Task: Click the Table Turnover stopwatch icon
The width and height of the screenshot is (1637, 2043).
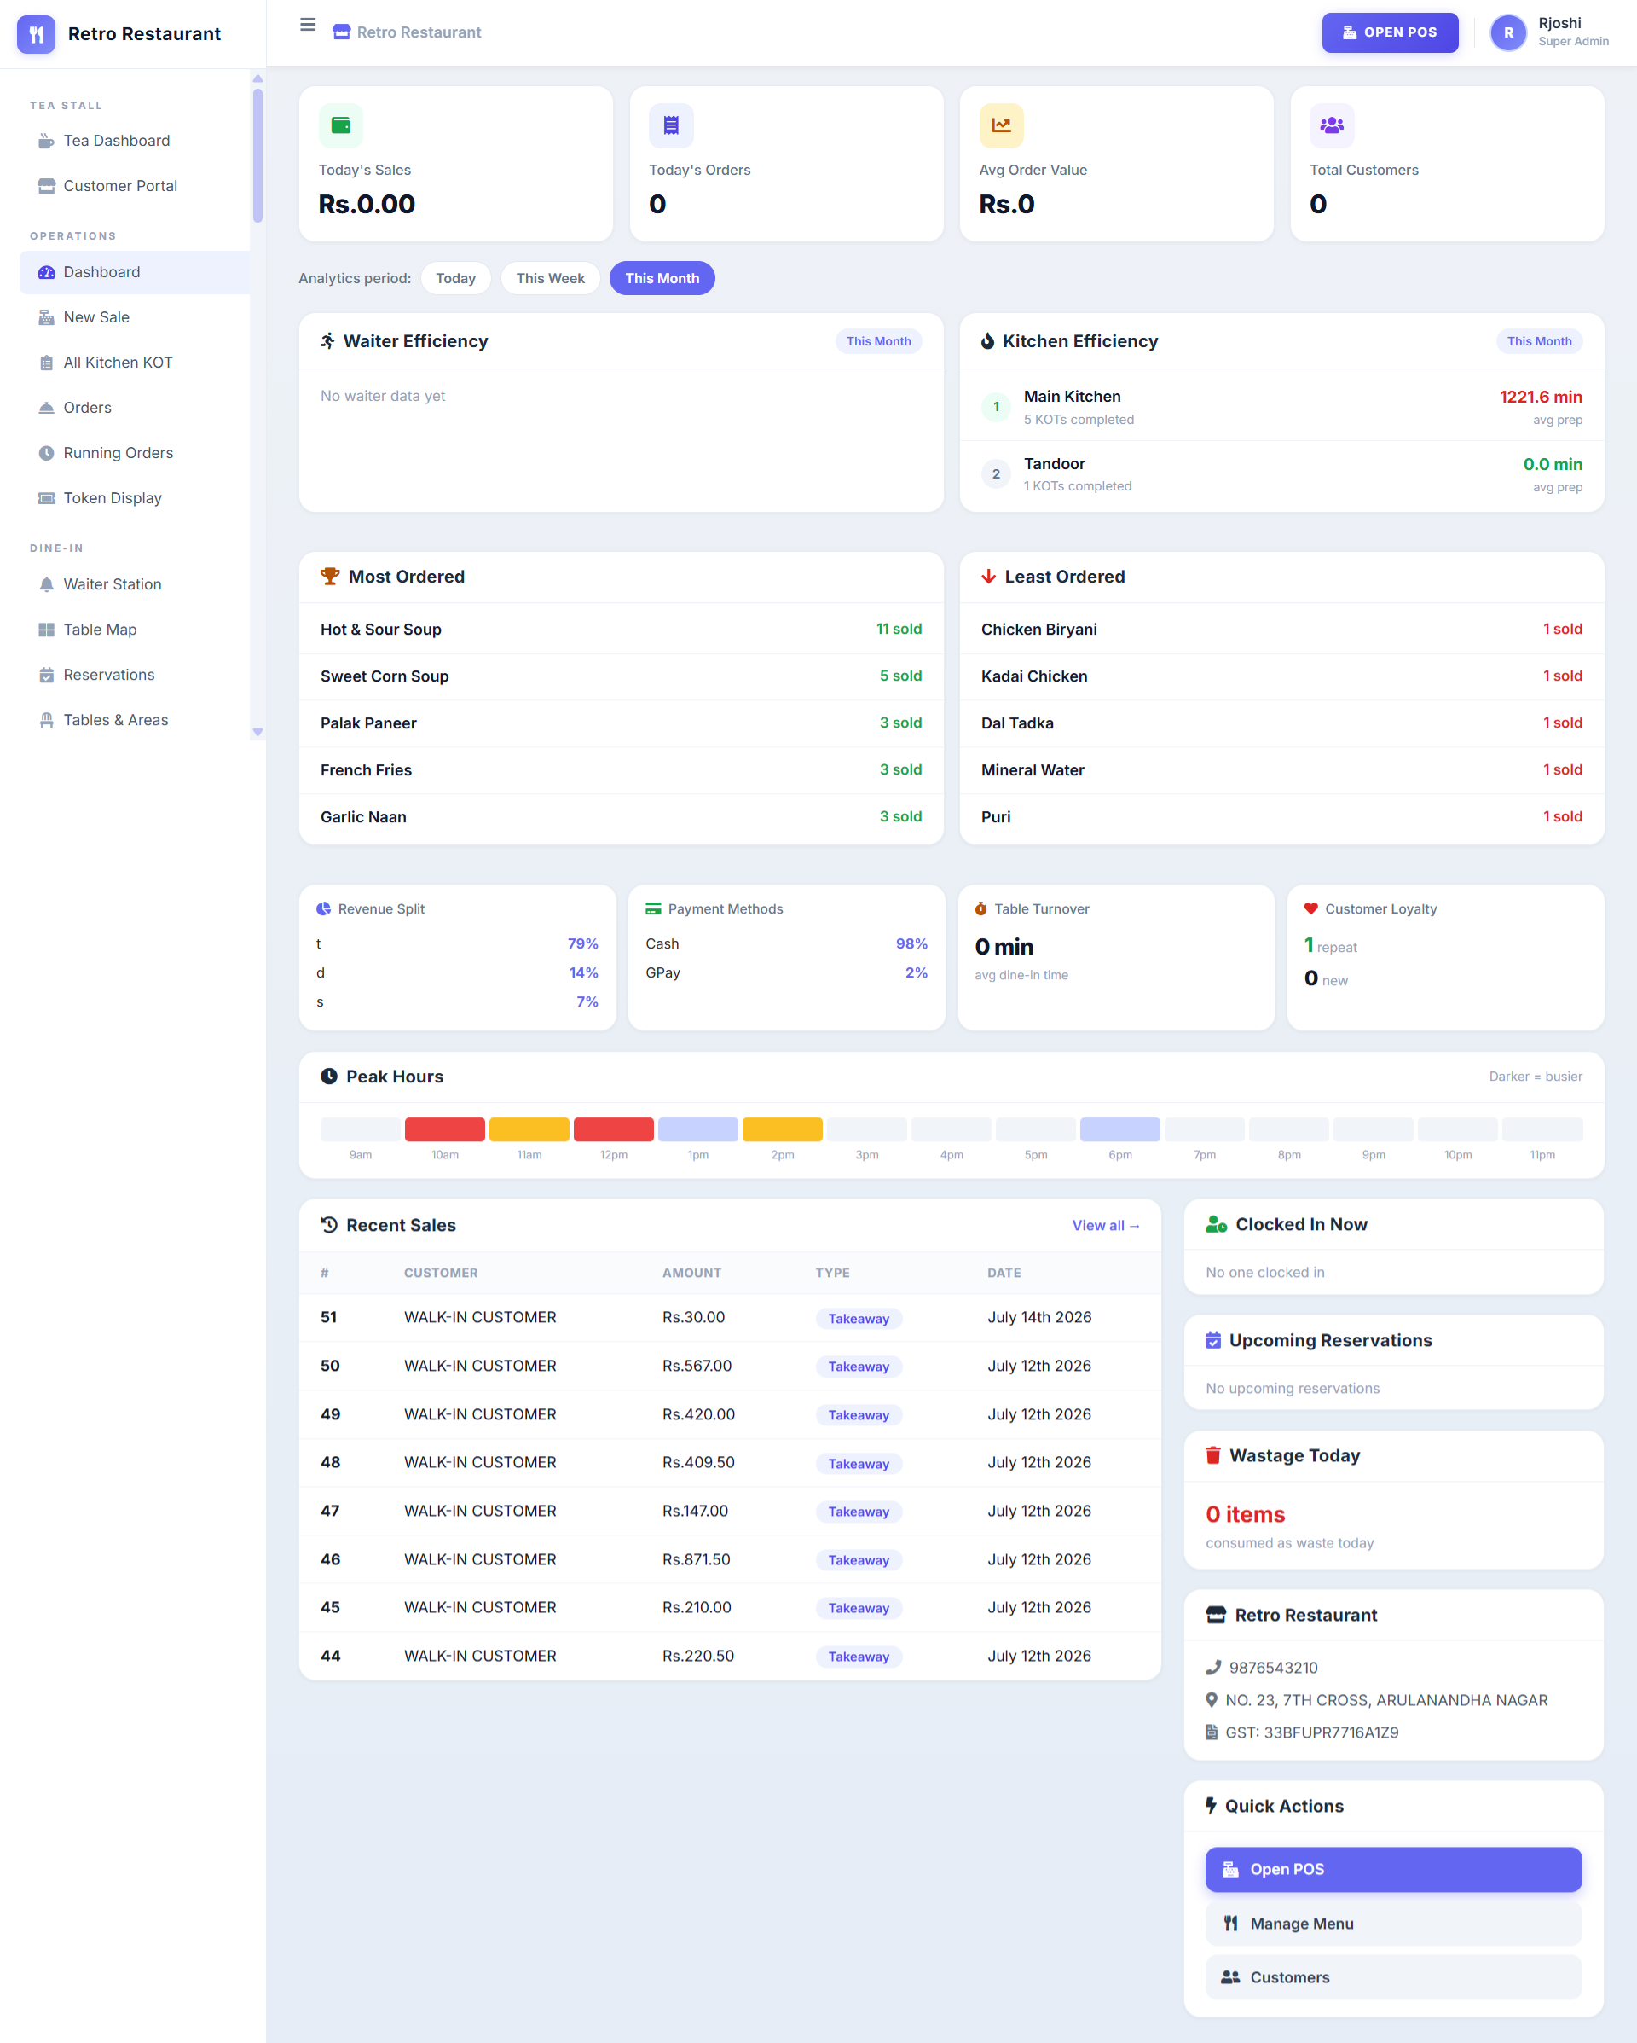Action: (x=981, y=908)
